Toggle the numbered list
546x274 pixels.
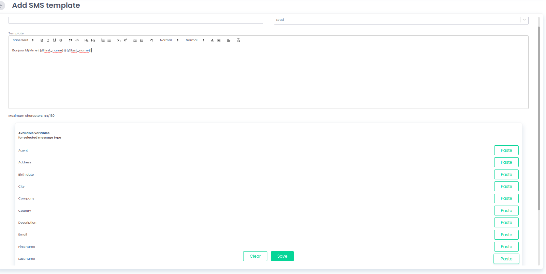tap(103, 40)
